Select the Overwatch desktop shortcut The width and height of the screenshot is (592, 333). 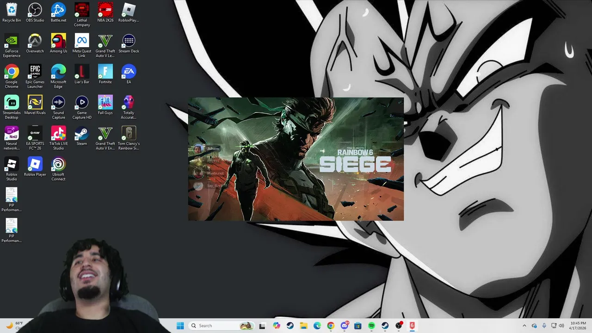tap(35, 43)
